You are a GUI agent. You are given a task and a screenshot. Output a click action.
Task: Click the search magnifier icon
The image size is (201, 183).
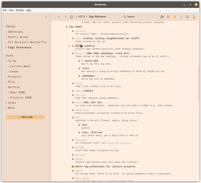124,17
